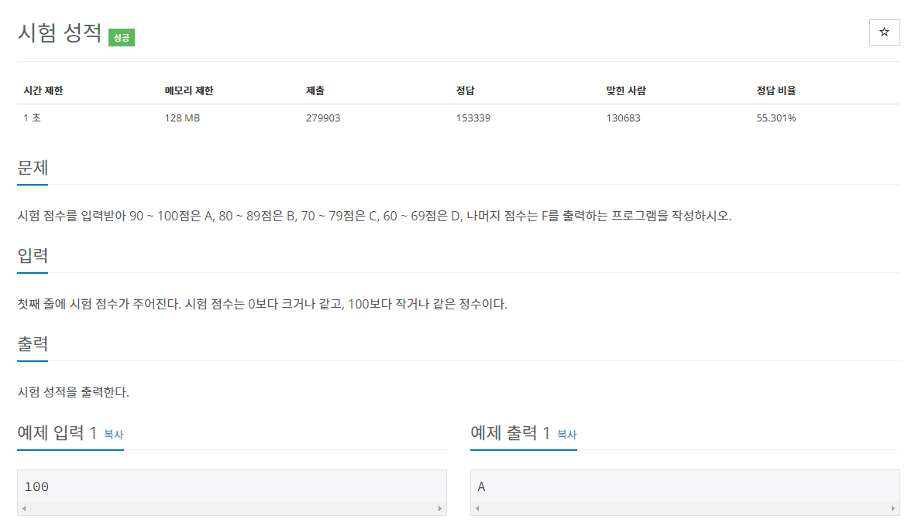Click the correct answers count 153339
Screen dimensions: 915x522
[473, 118]
